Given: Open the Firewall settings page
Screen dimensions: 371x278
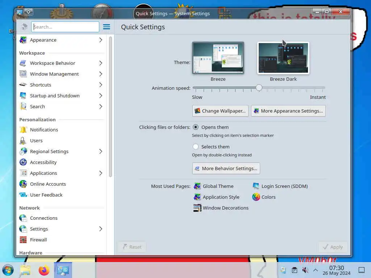Looking at the screenshot, I should point(62,240).
